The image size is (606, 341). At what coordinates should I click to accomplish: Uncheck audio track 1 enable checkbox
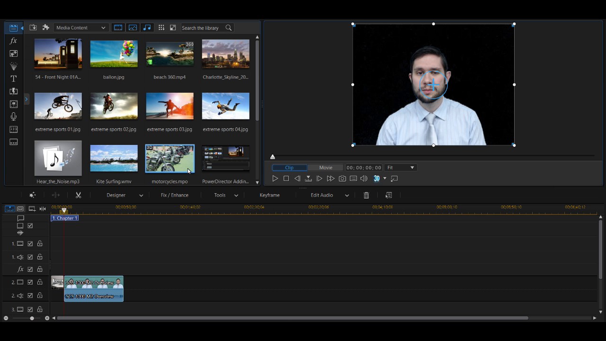(30, 257)
